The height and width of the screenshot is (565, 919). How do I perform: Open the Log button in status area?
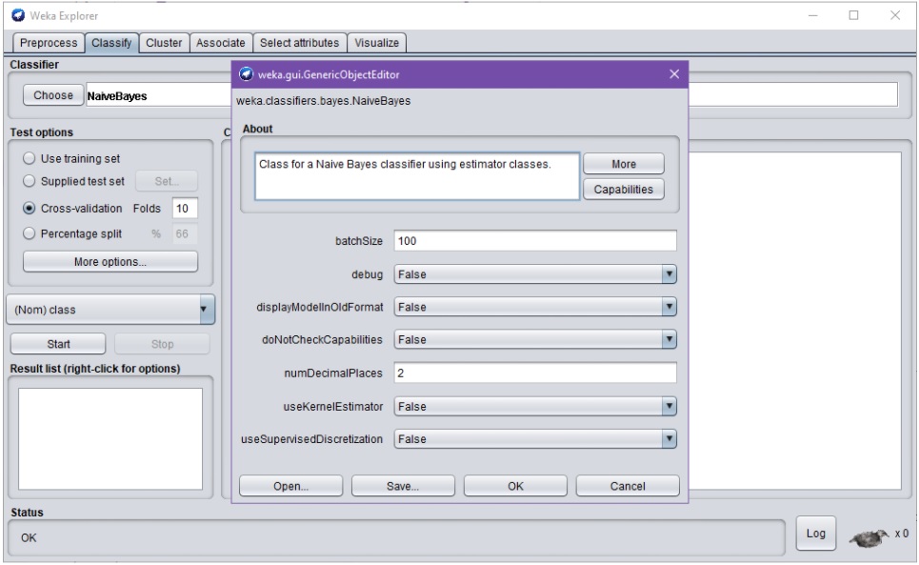click(x=816, y=534)
